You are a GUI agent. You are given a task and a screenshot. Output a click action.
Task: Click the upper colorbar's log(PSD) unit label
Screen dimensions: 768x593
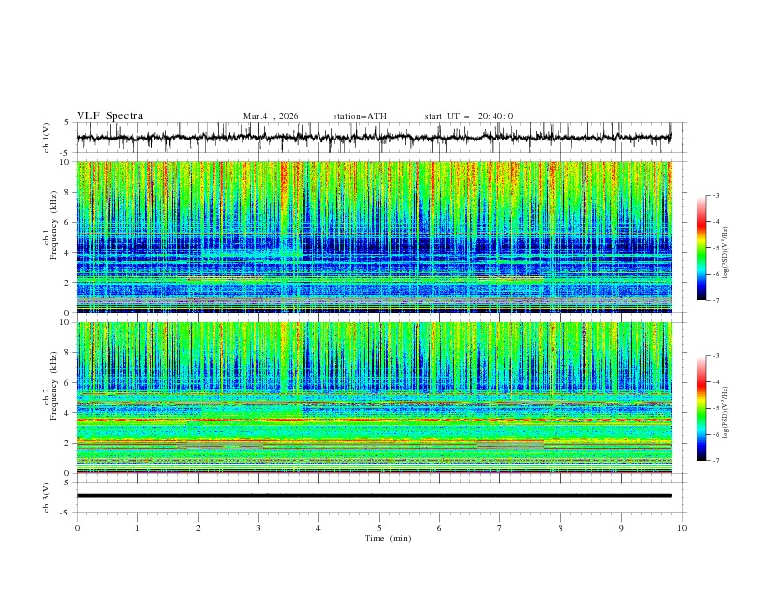pyautogui.click(x=725, y=253)
